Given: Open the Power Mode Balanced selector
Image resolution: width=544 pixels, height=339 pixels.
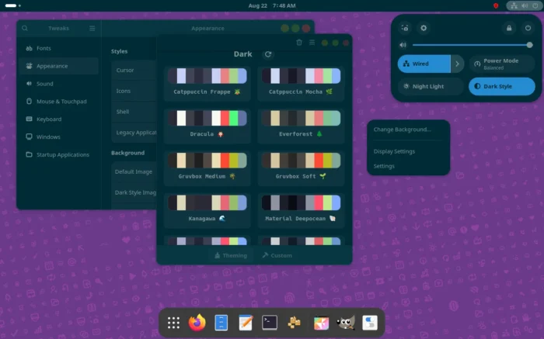Looking at the screenshot, I should (x=502, y=64).
